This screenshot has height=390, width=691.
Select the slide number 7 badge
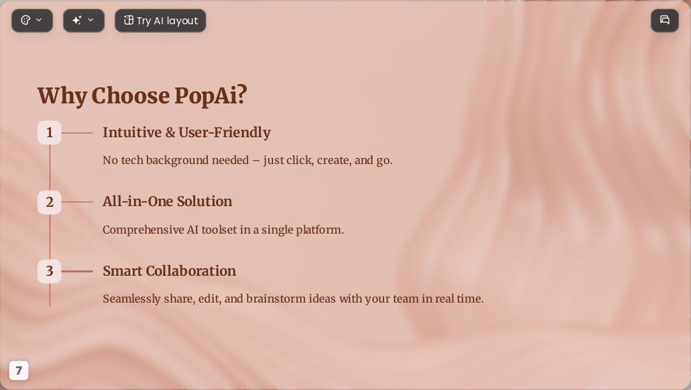[19, 371]
